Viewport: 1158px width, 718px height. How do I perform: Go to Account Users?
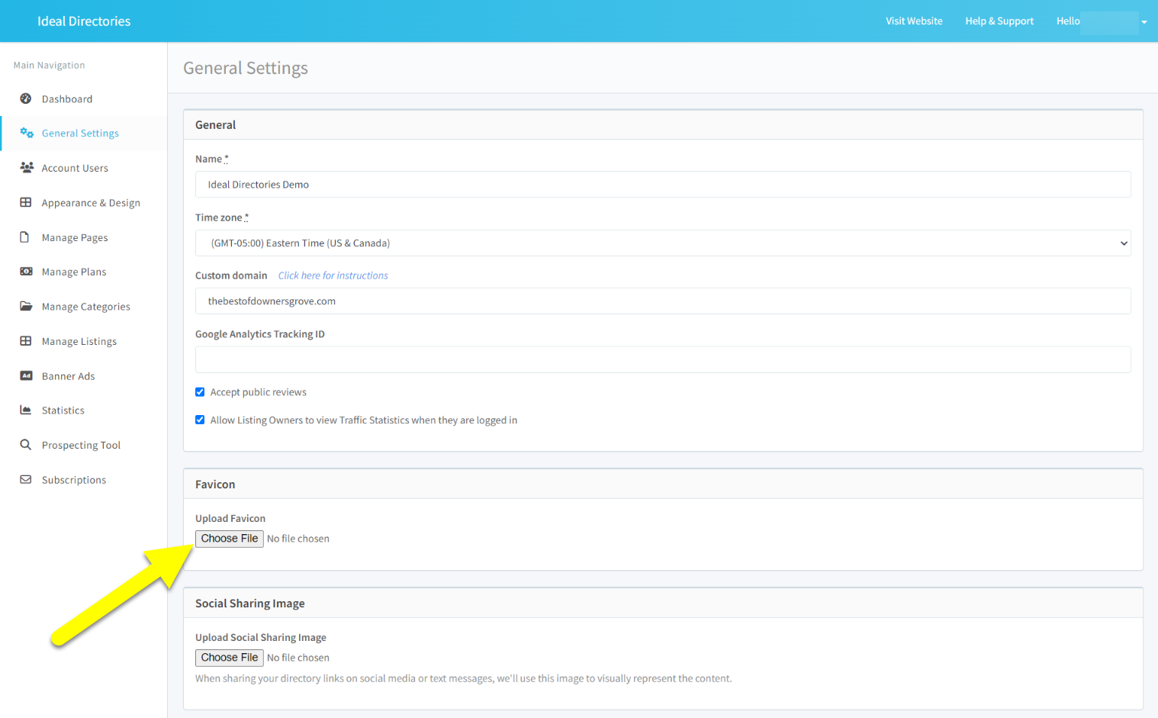pos(75,169)
